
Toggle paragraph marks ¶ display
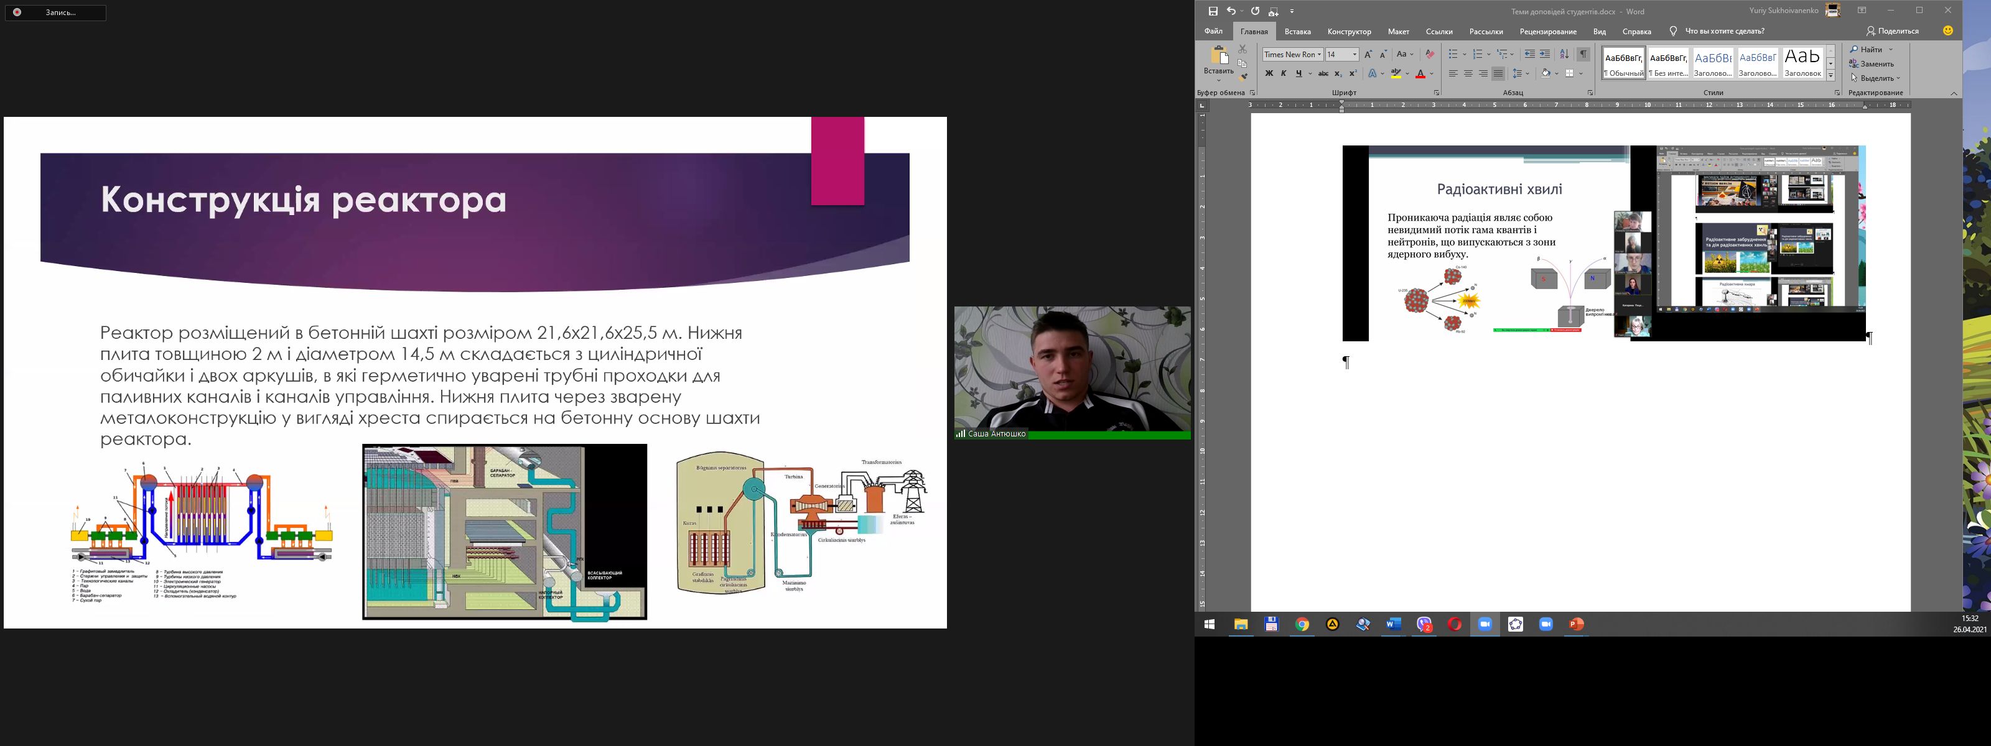[x=1583, y=54]
